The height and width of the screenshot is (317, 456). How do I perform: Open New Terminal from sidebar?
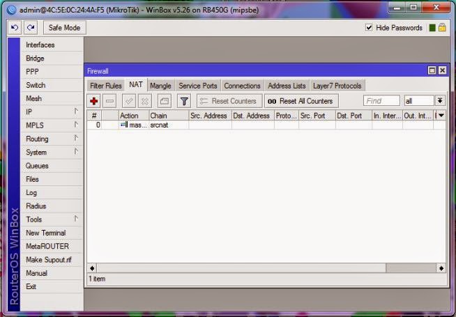point(52,233)
